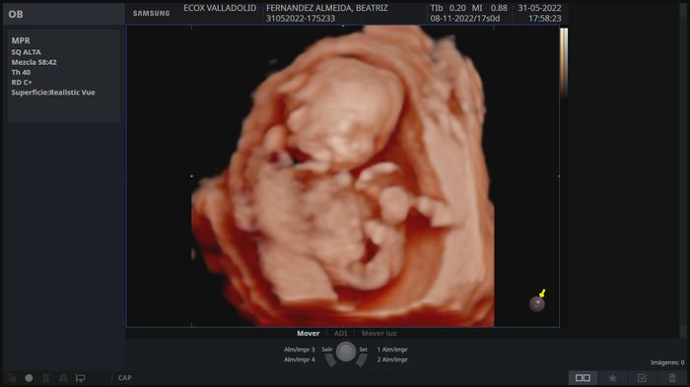The width and height of the screenshot is (690, 387).
Task: Click the OB application label
Action: (x=16, y=14)
